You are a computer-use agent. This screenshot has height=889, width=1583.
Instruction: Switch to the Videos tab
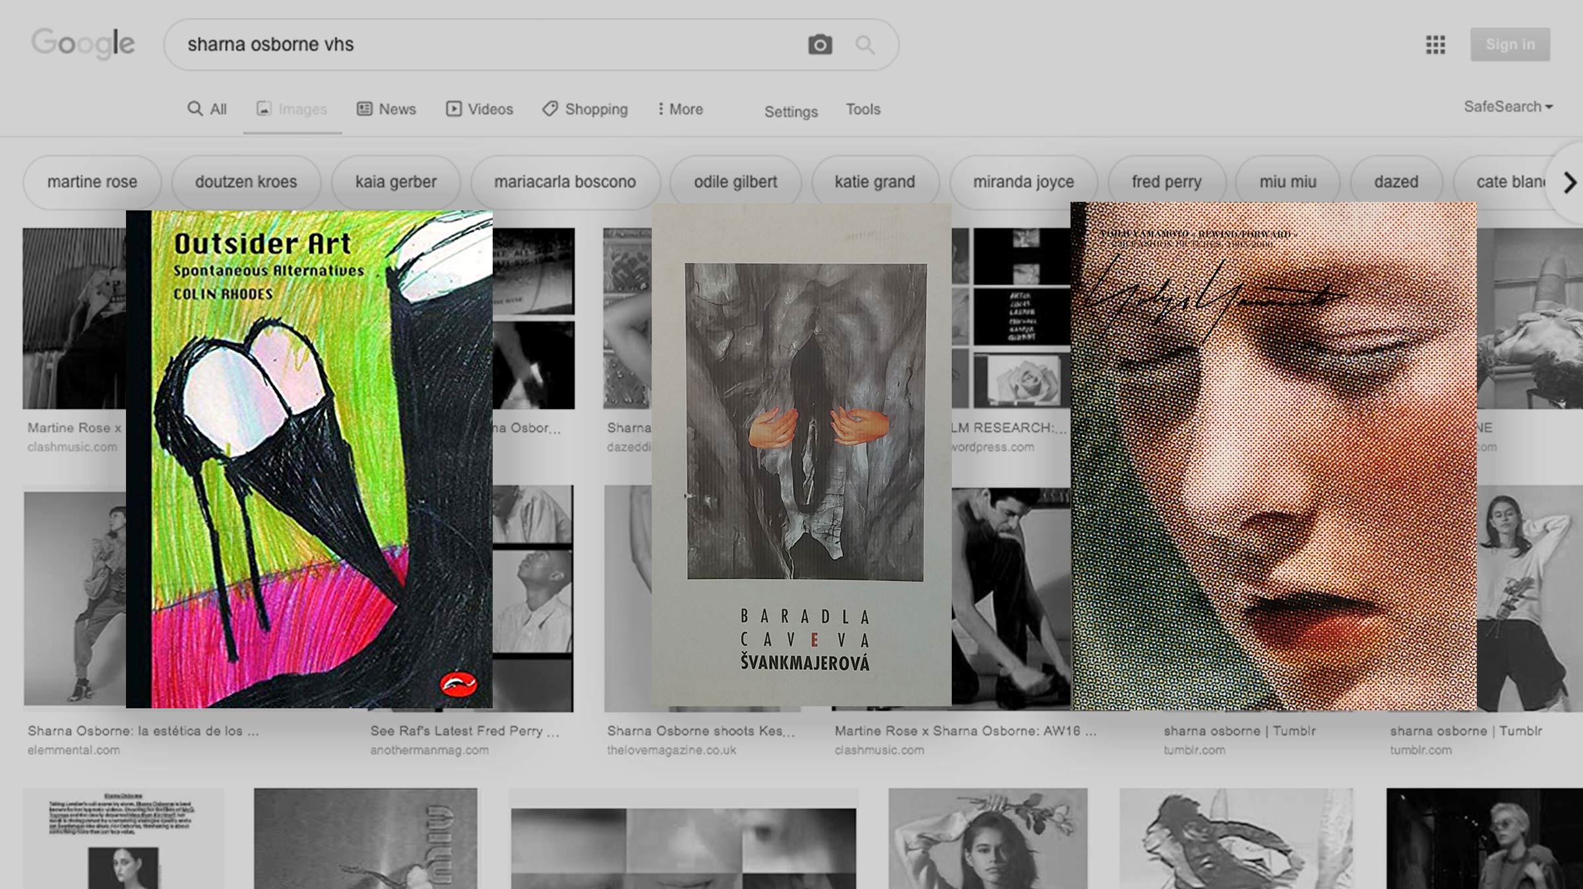tap(480, 109)
